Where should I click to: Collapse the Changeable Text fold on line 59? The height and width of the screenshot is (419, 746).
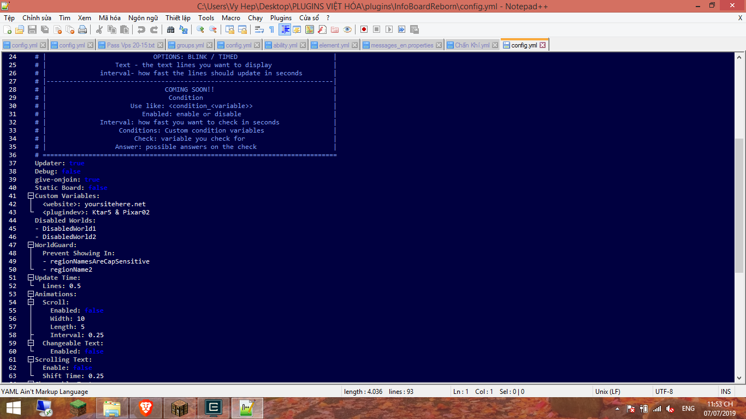tap(31, 343)
